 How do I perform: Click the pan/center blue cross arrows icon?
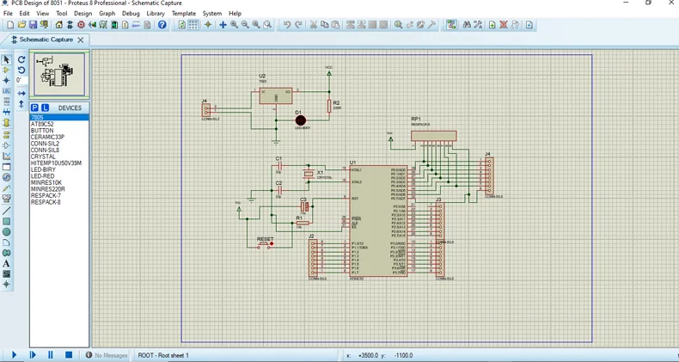223,25
